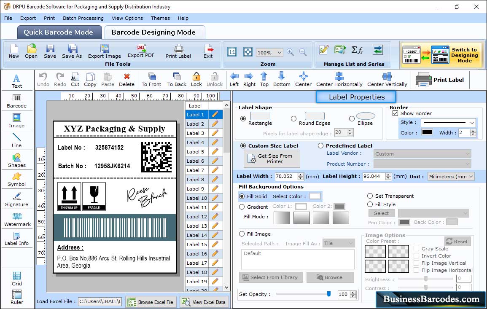
Task: Open the formula (Σfx) series tool
Action: tap(357, 50)
